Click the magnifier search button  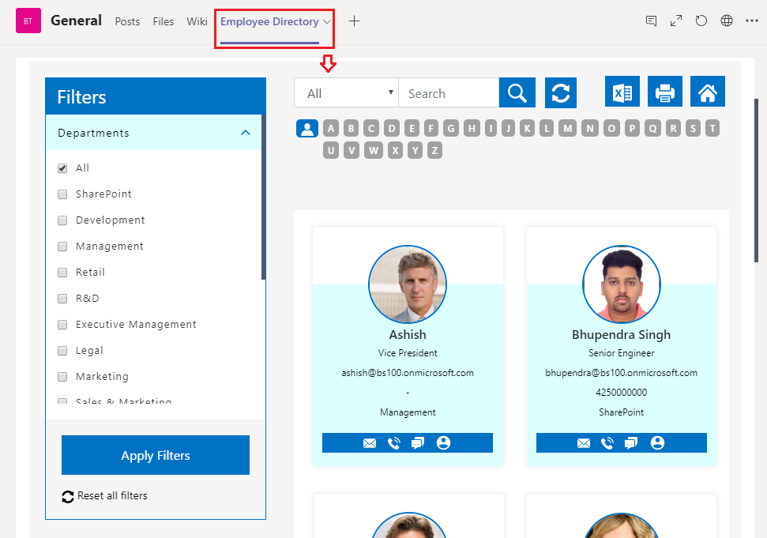pyautogui.click(x=517, y=93)
